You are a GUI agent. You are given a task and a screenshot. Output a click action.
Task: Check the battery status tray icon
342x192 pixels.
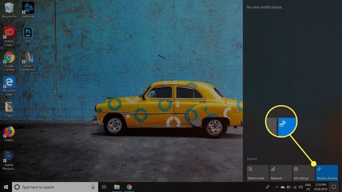coord(288,187)
